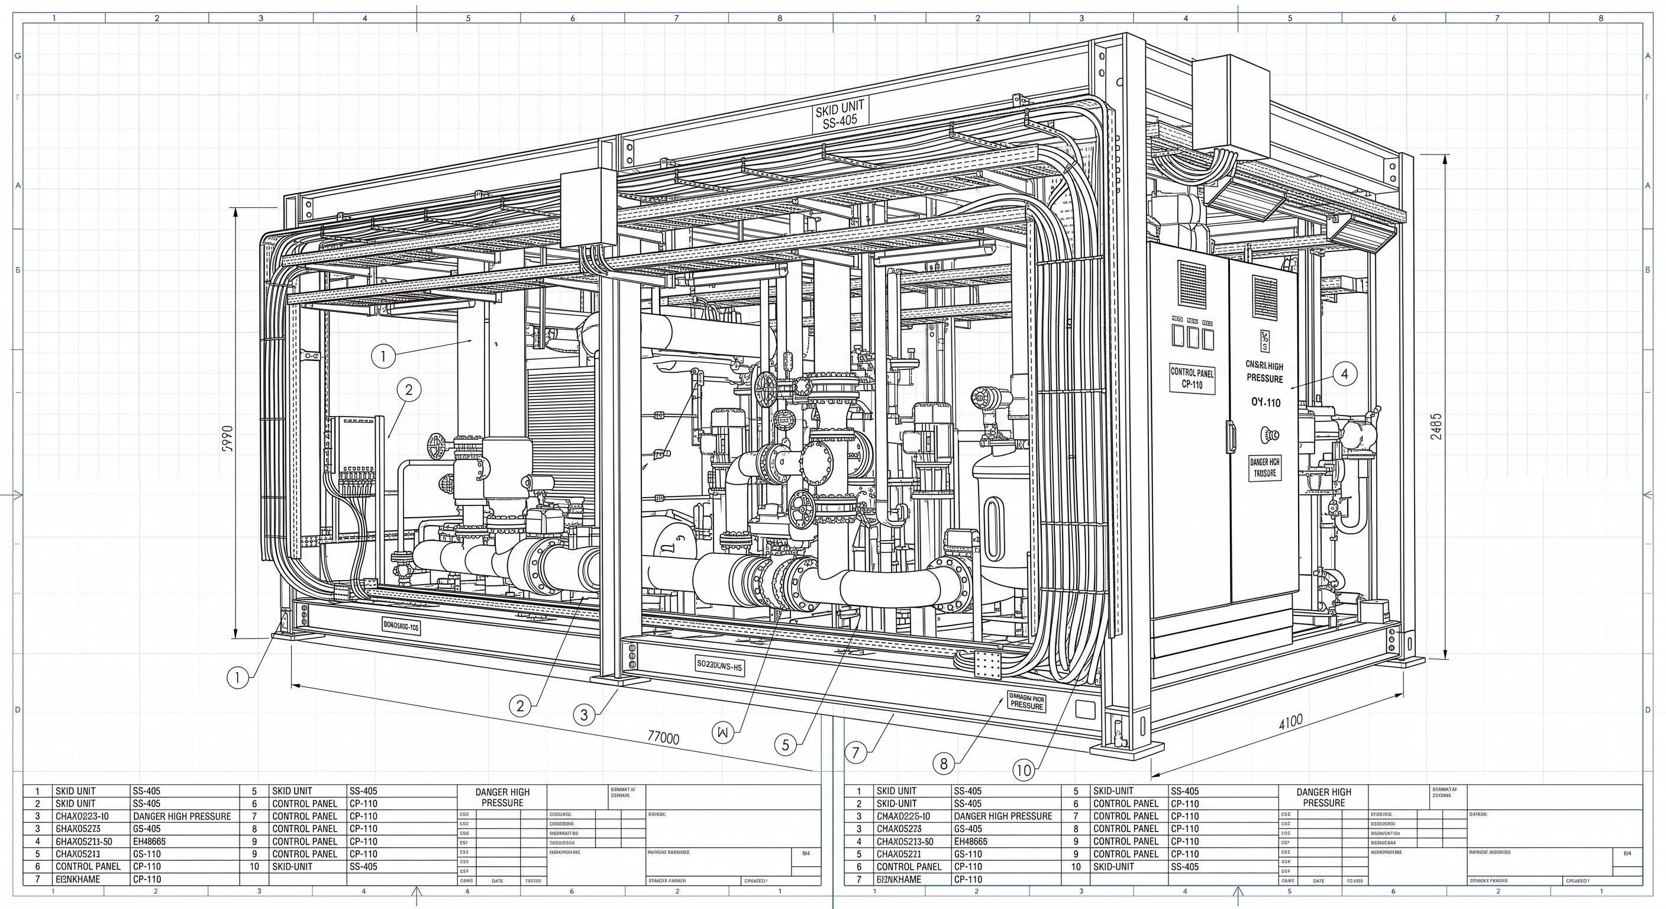This screenshot has width=1666, height=909.
Task: Click the OY-110 text on right cabinet door
Action: (1265, 402)
